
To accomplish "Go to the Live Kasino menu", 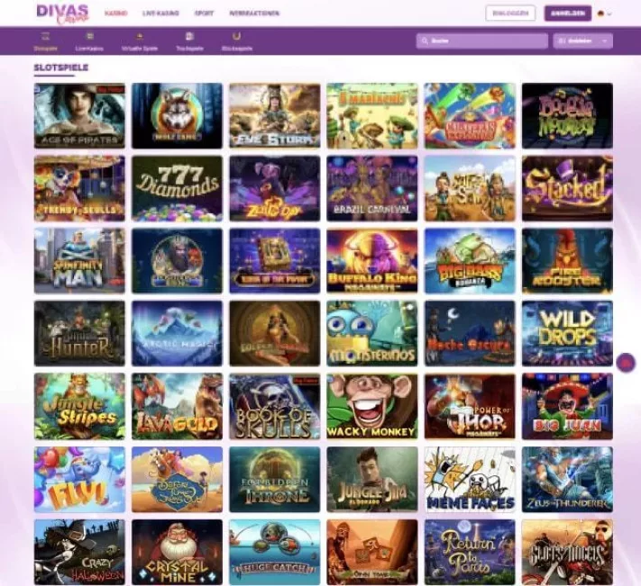I will tap(160, 14).
